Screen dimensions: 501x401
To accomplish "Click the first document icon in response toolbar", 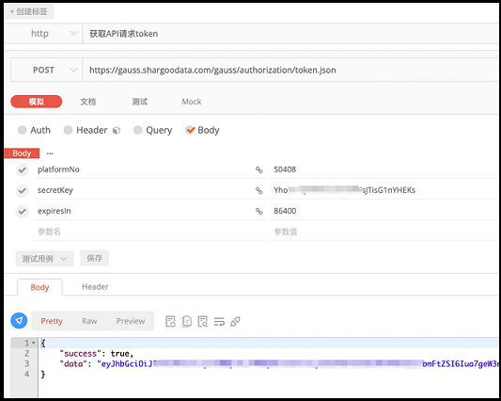I will click(x=170, y=321).
